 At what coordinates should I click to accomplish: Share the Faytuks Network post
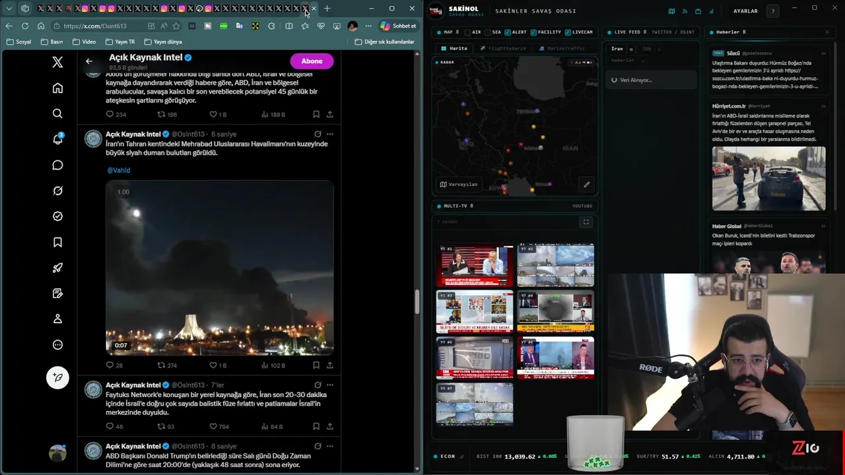point(329,426)
